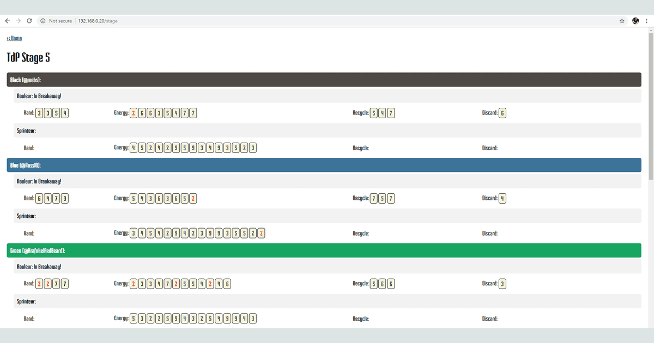Viewport: 654px width, 343px height.
Task: Pick card 7 in Blue Rouleur hand
Action: (x=56, y=198)
